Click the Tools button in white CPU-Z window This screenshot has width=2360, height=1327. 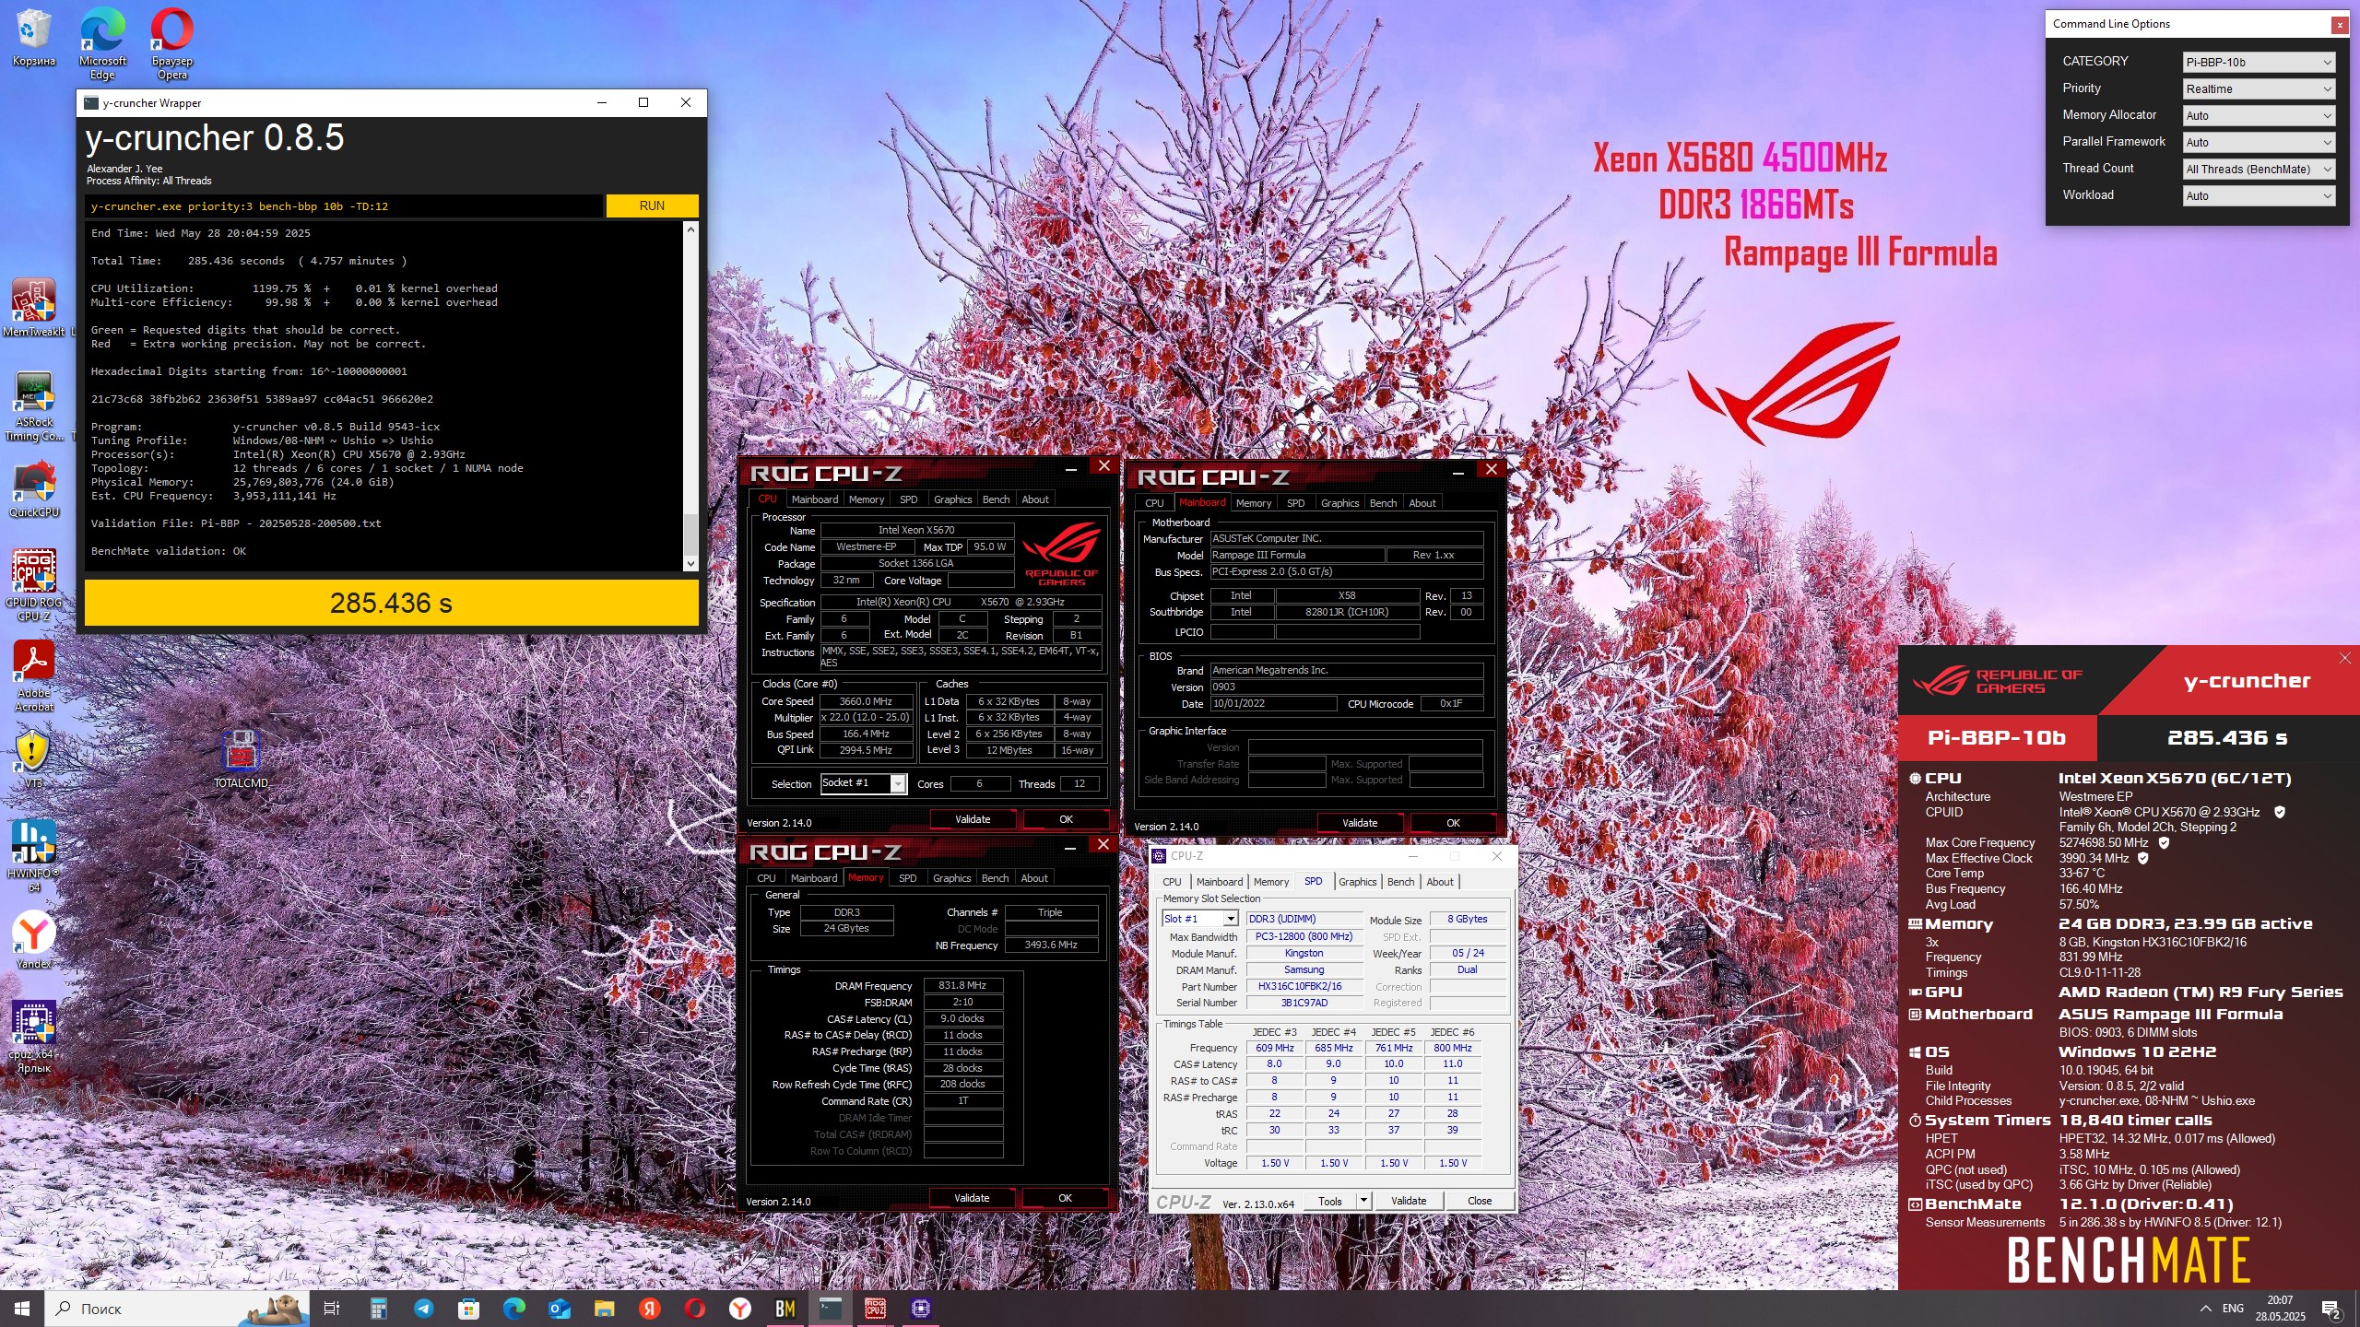coord(1330,1201)
